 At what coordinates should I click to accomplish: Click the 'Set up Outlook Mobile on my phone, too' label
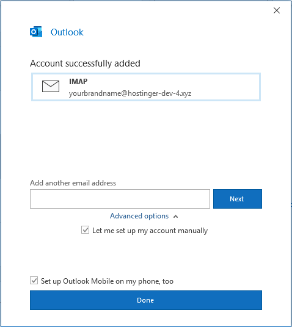(x=107, y=281)
